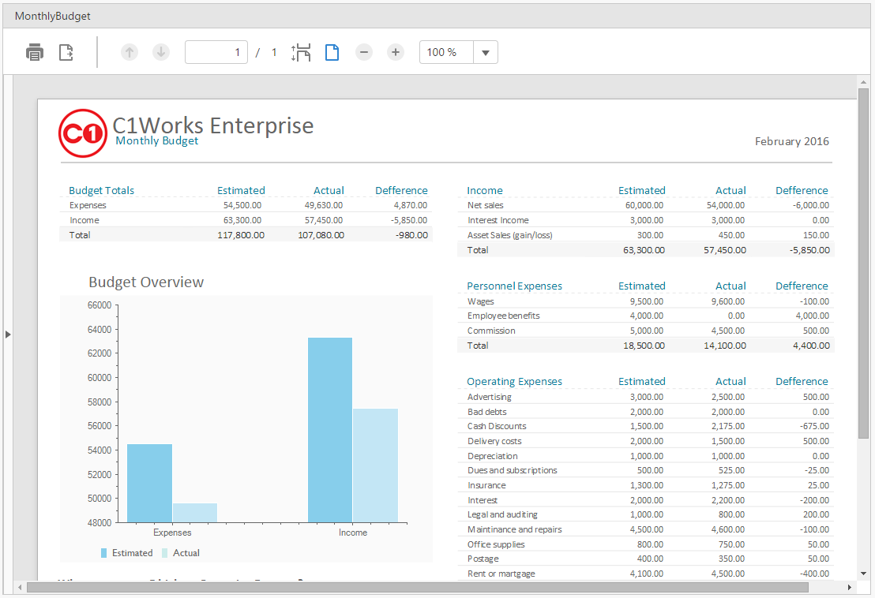Click the Export report icon

pyautogui.click(x=66, y=52)
